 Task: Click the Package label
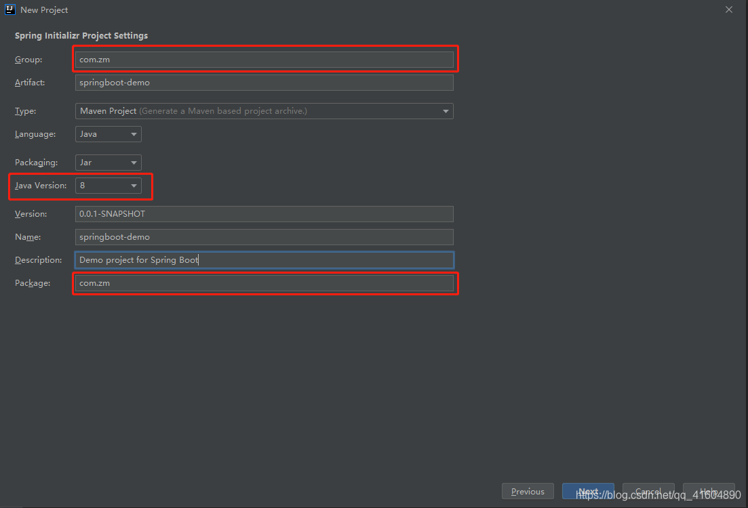[33, 283]
